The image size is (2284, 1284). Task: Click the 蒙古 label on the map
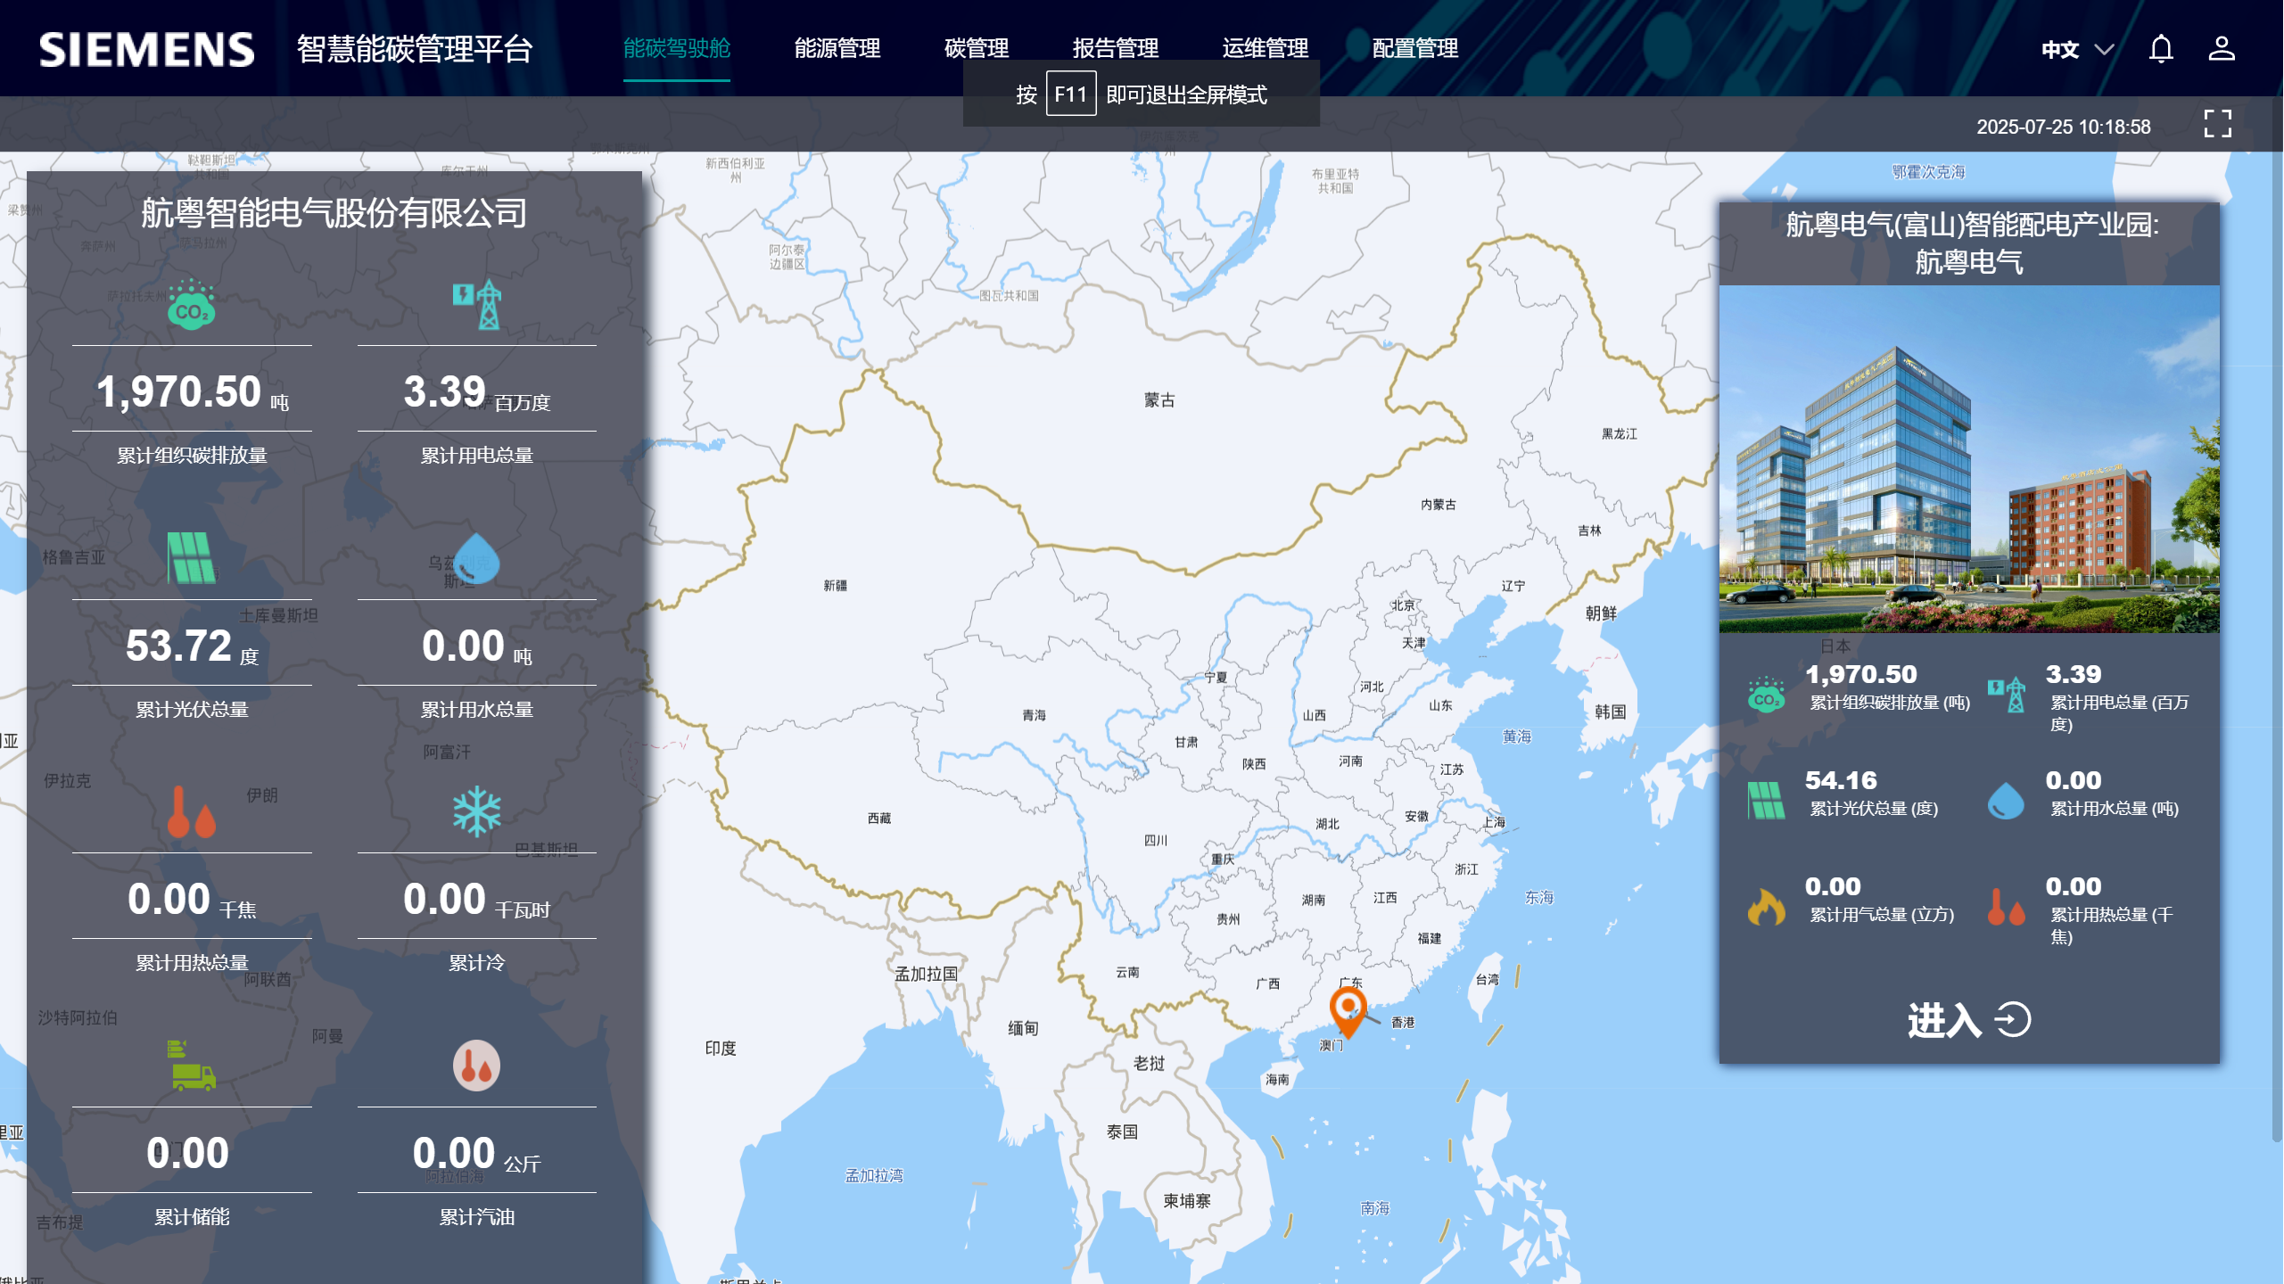(1159, 400)
